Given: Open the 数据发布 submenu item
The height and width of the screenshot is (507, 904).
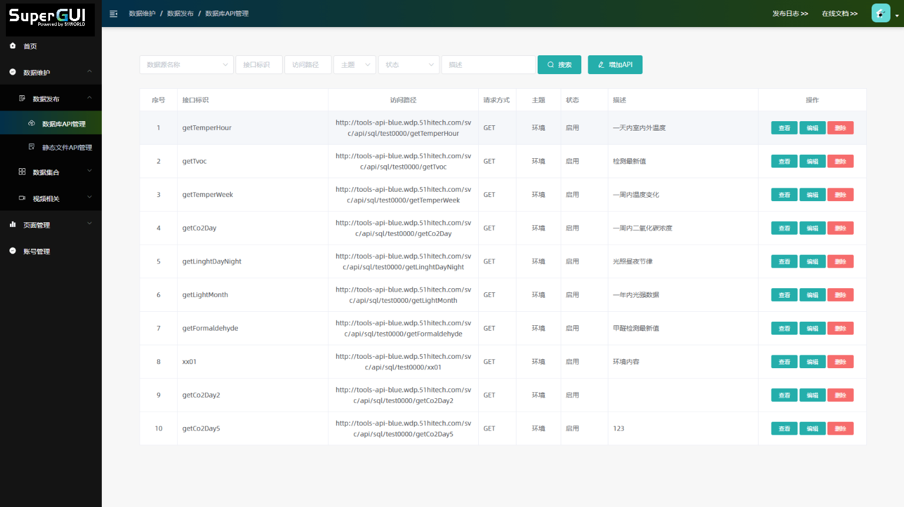Looking at the screenshot, I should pos(46,99).
